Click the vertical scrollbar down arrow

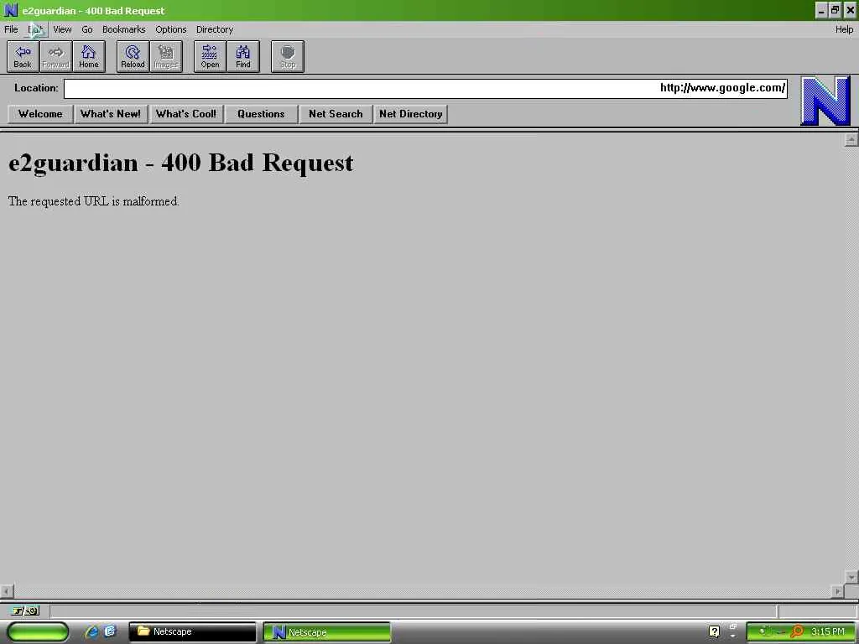(x=851, y=577)
